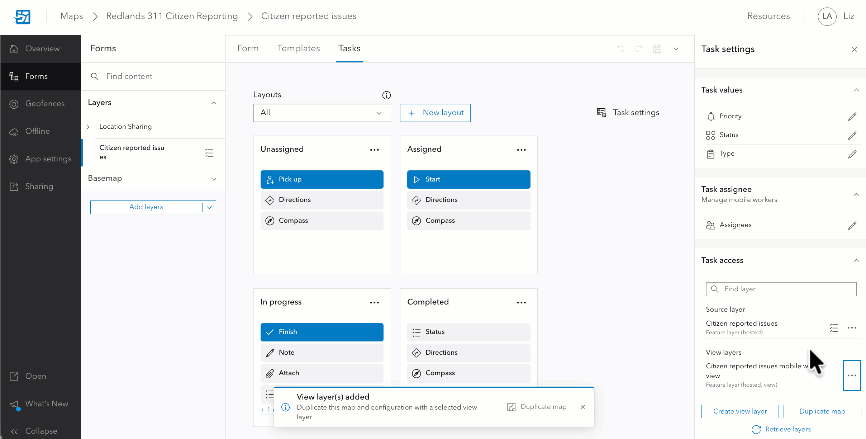The height and width of the screenshot is (439, 866).
Task: Click the Create view layer button
Action: click(x=740, y=411)
